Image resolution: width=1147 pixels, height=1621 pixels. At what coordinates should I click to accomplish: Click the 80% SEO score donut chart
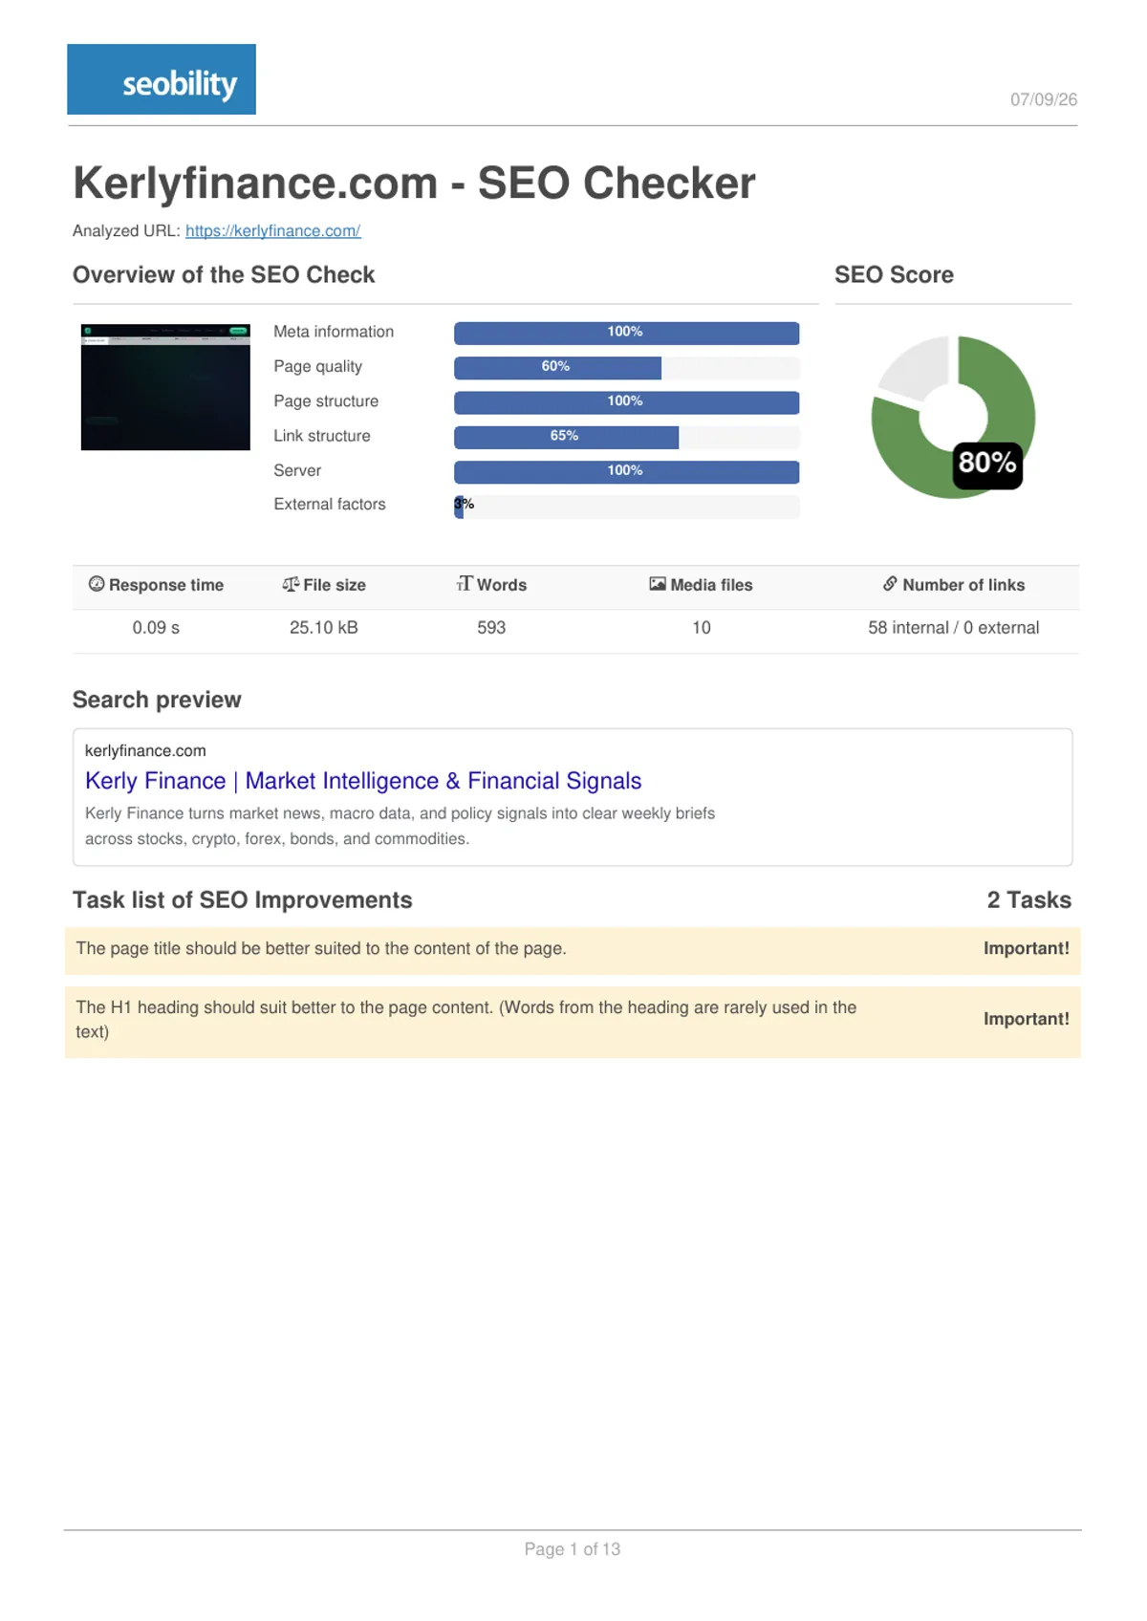(x=953, y=417)
